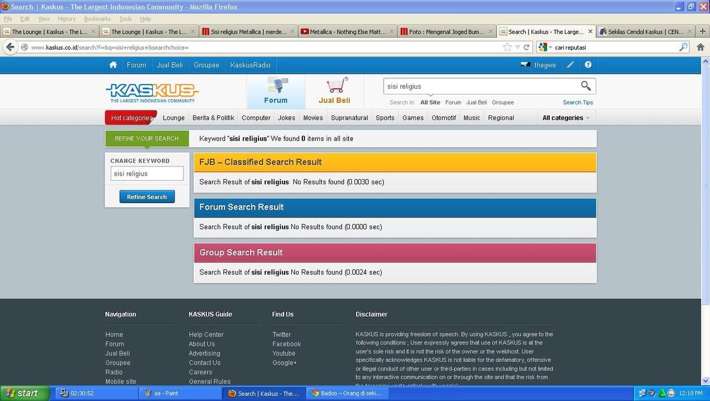Open the Games category
The width and height of the screenshot is (710, 401).
(413, 118)
